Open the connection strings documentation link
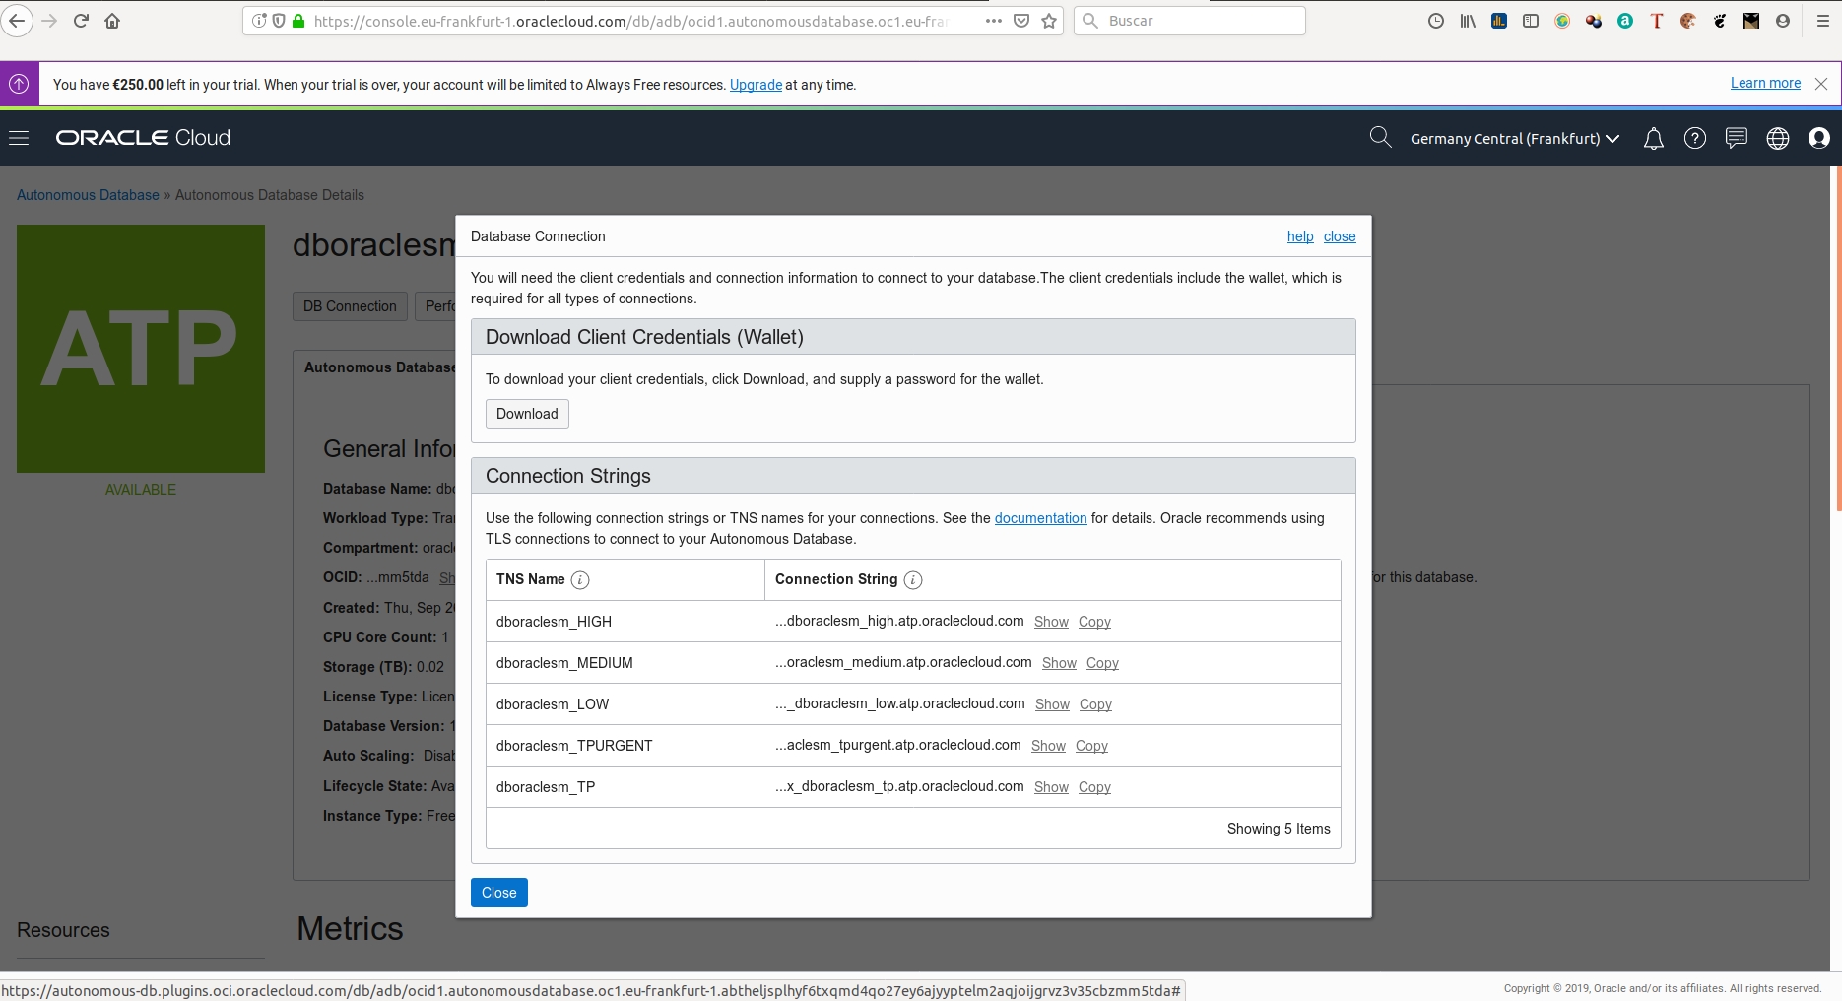The image size is (1842, 1001). click(1040, 518)
